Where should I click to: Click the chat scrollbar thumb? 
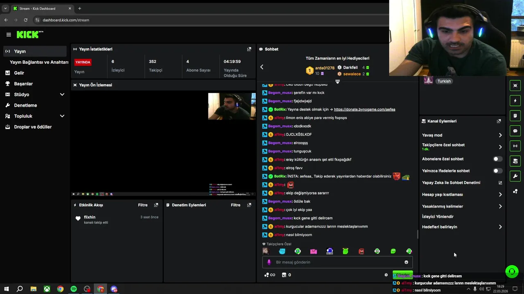(x=418, y=234)
